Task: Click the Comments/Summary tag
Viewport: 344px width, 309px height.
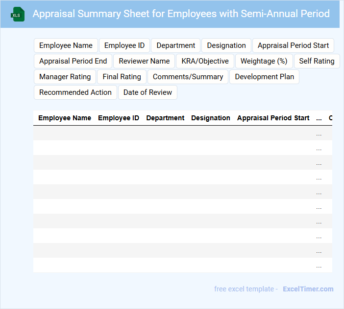Action: pos(188,77)
